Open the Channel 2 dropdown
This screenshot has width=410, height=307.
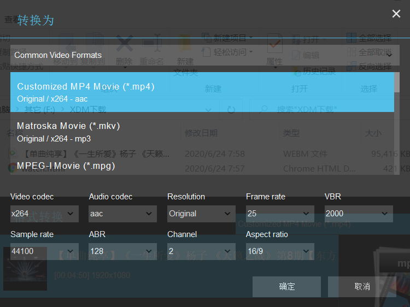tap(201, 251)
